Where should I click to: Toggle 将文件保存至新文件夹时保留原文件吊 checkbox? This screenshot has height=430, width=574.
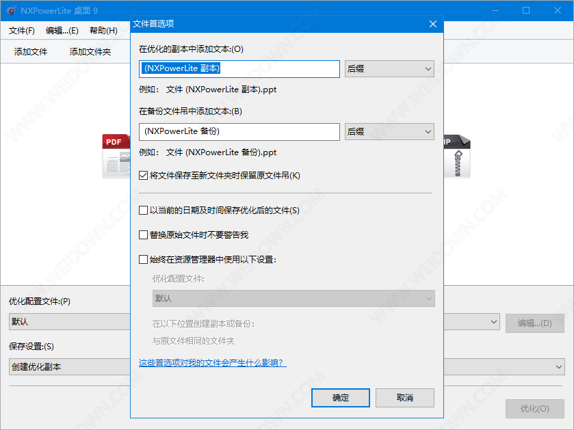(144, 176)
